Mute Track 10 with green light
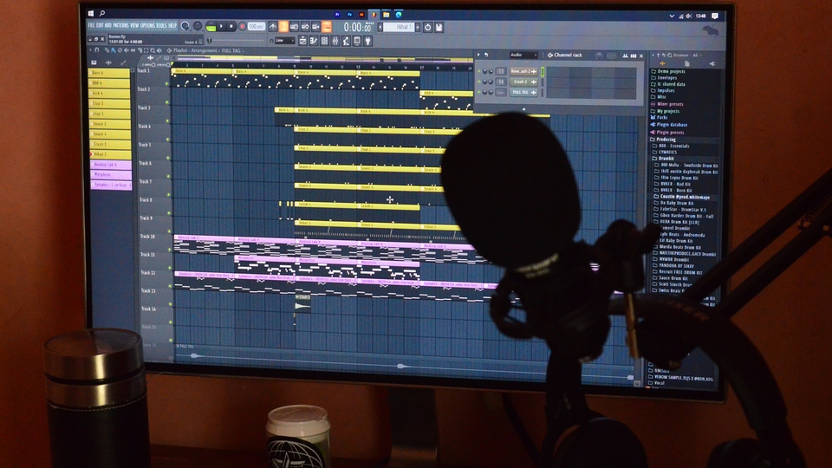 pyautogui.click(x=169, y=250)
